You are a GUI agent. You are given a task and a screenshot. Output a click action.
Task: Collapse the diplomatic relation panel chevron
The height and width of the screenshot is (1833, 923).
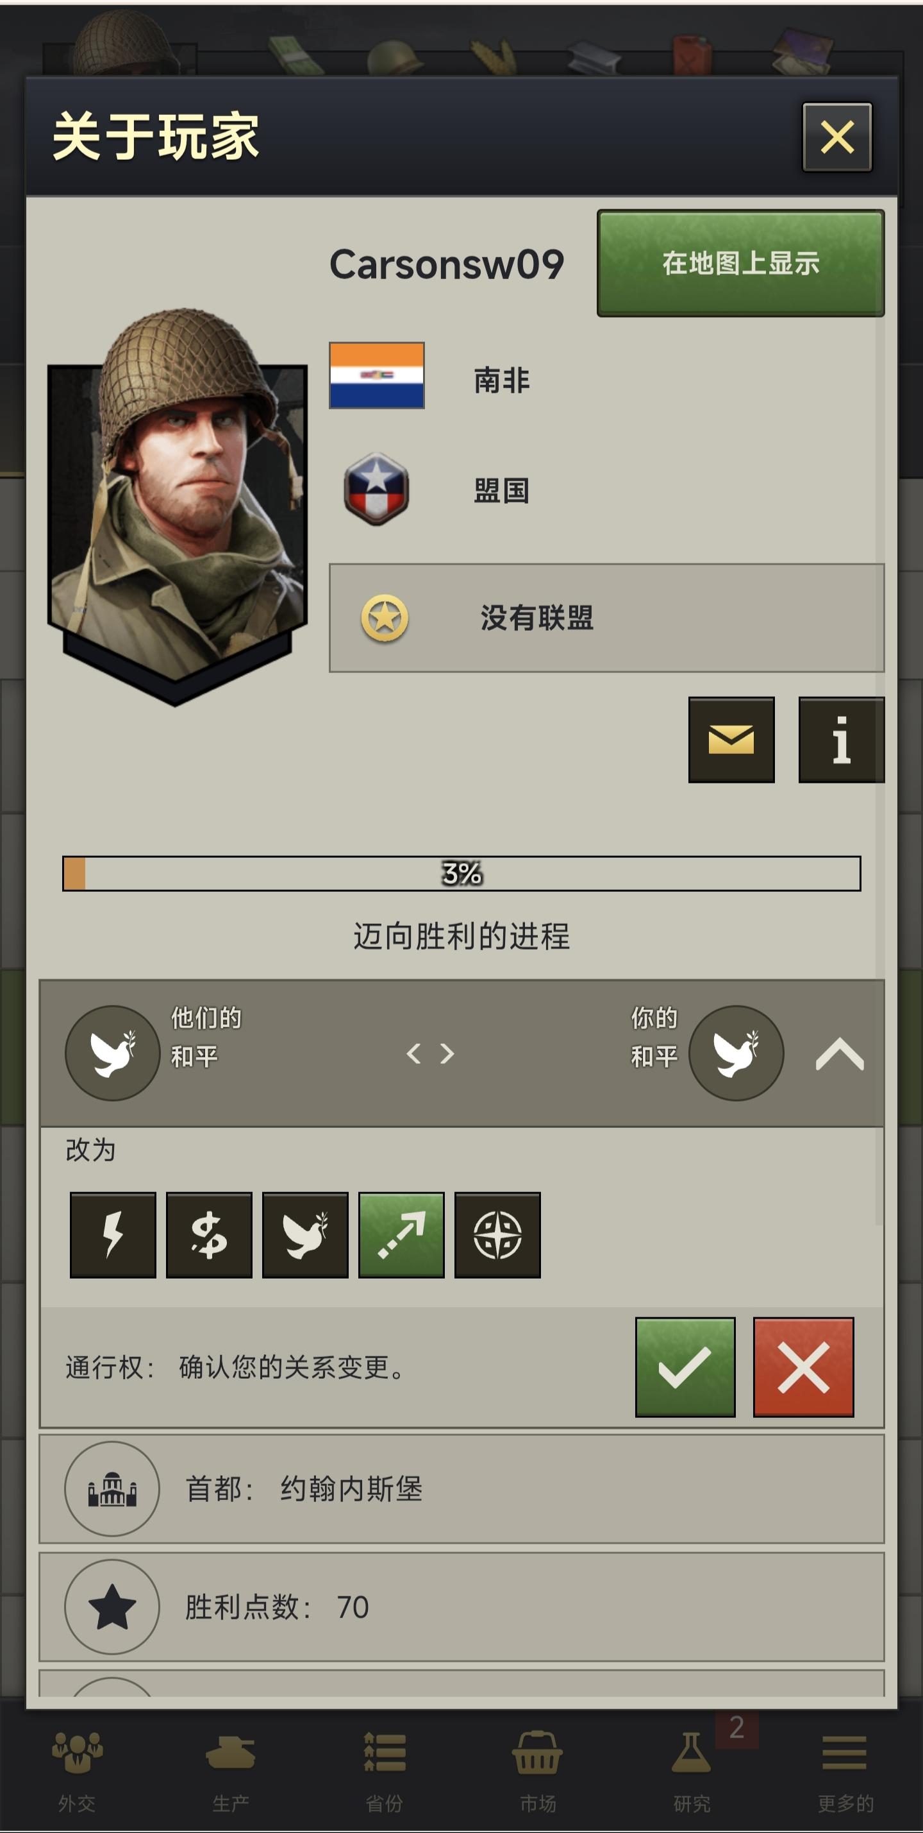click(840, 1053)
